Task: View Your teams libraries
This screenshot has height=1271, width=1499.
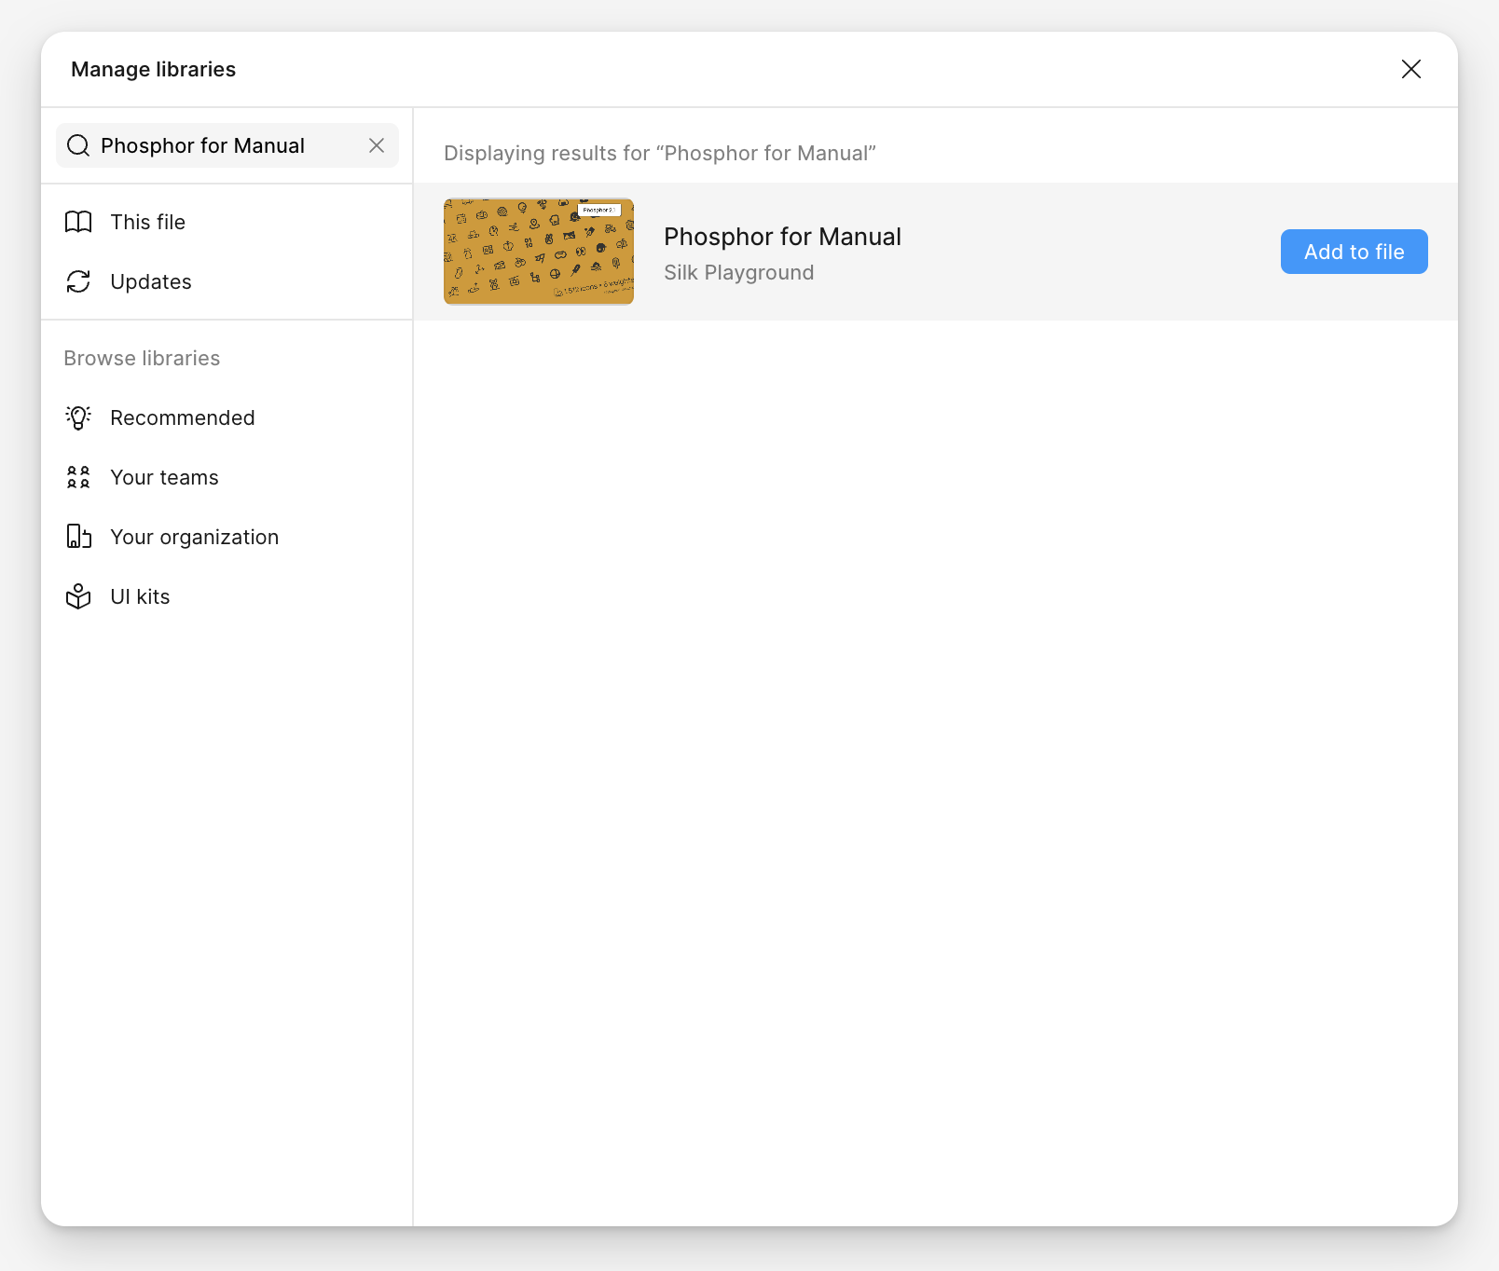Action: pyautogui.click(x=163, y=477)
